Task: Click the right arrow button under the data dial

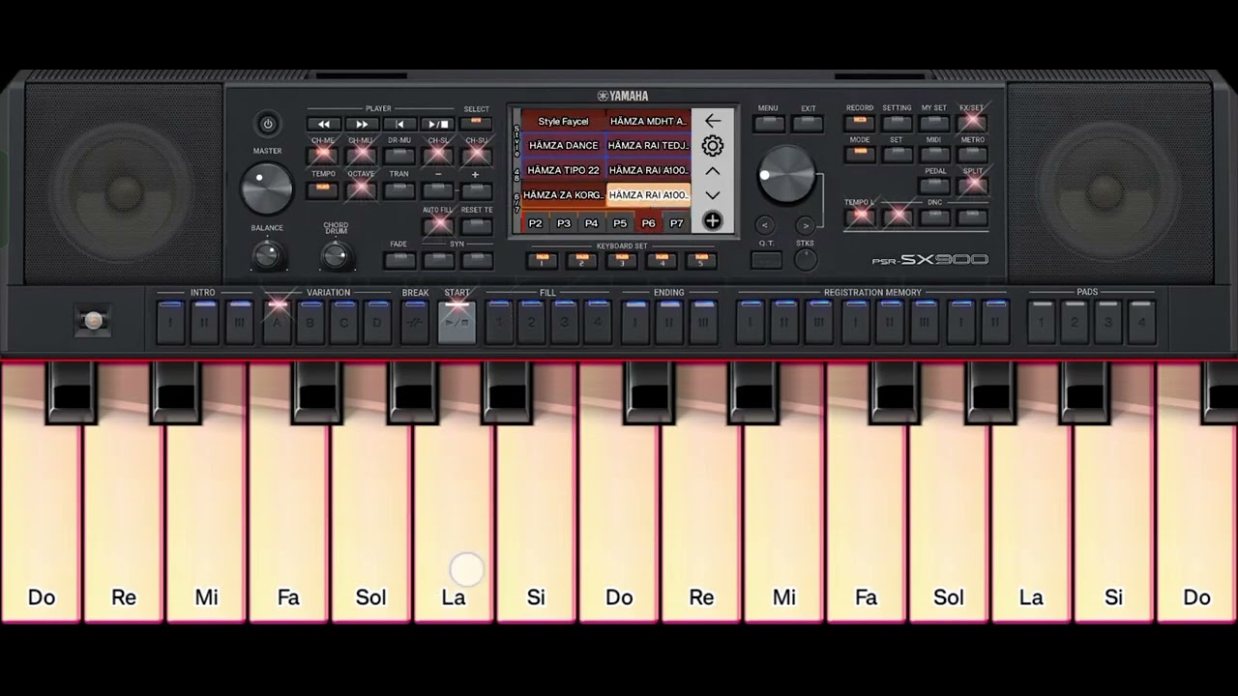Action: point(805,225)
